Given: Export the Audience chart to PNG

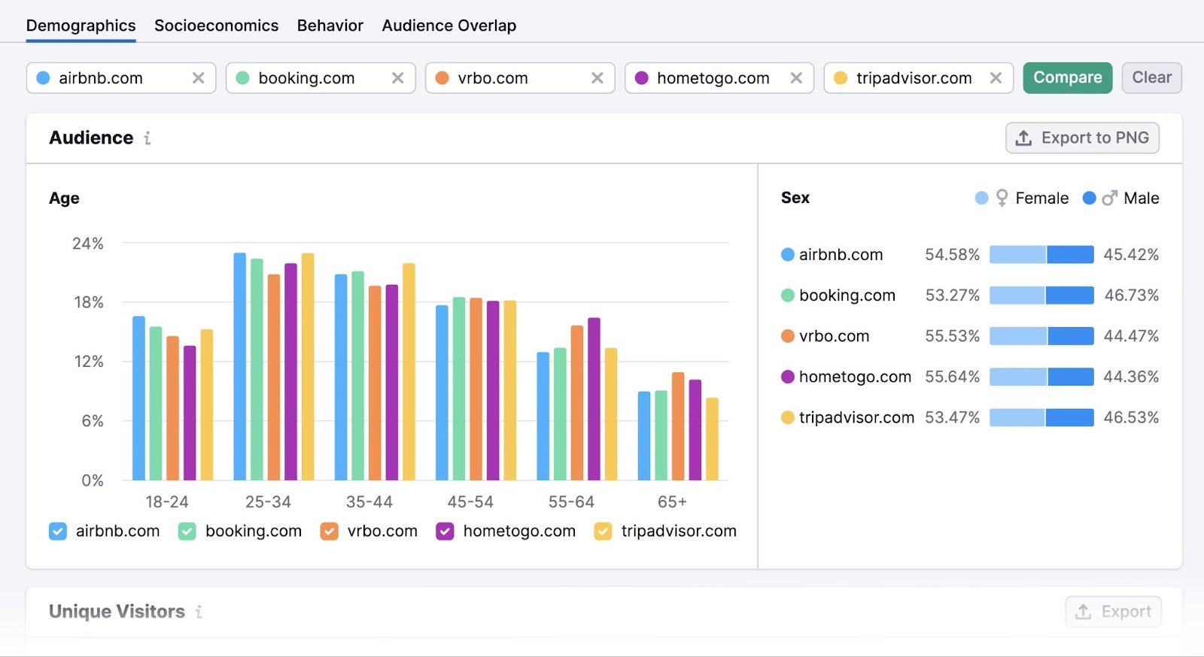Looking at the screenshot, I should pos(1082,138).
